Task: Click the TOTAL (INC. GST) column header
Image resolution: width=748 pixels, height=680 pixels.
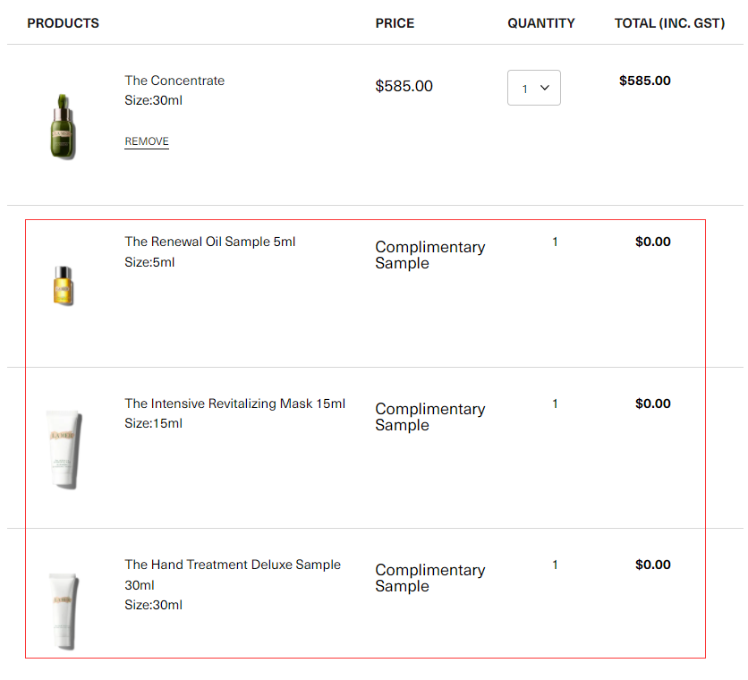Action: (669, 23)
